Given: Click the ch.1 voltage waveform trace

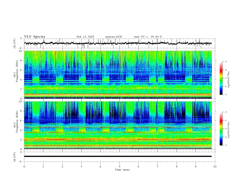Looking at the screenshot, I should click(118, 43).
